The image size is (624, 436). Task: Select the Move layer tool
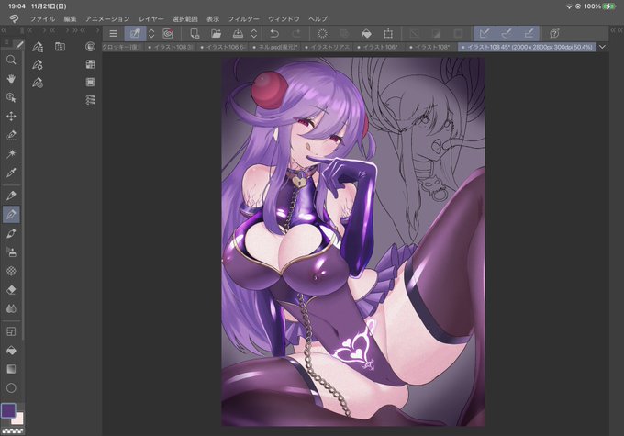pos(11,117)
